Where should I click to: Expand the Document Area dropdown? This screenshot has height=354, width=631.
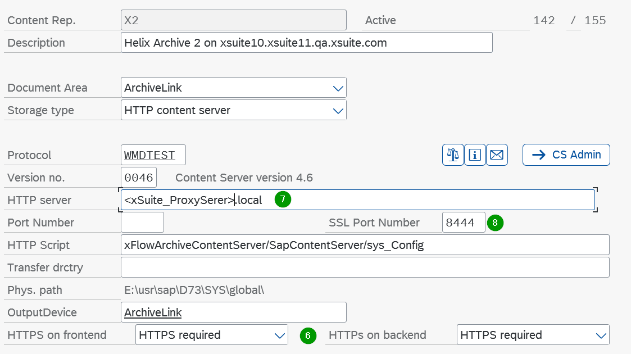338,88
